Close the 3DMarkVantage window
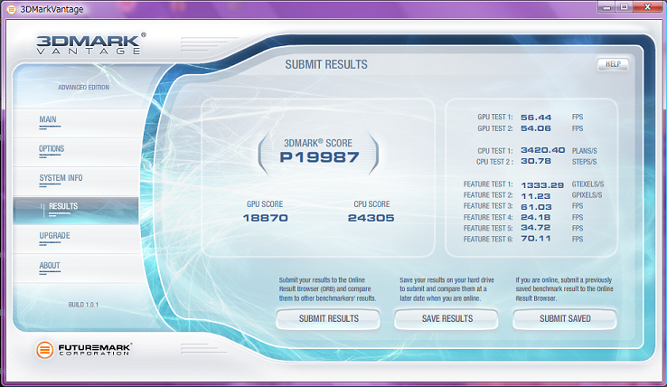This screenshot has width=667, height=387. (x=647, y=7)
